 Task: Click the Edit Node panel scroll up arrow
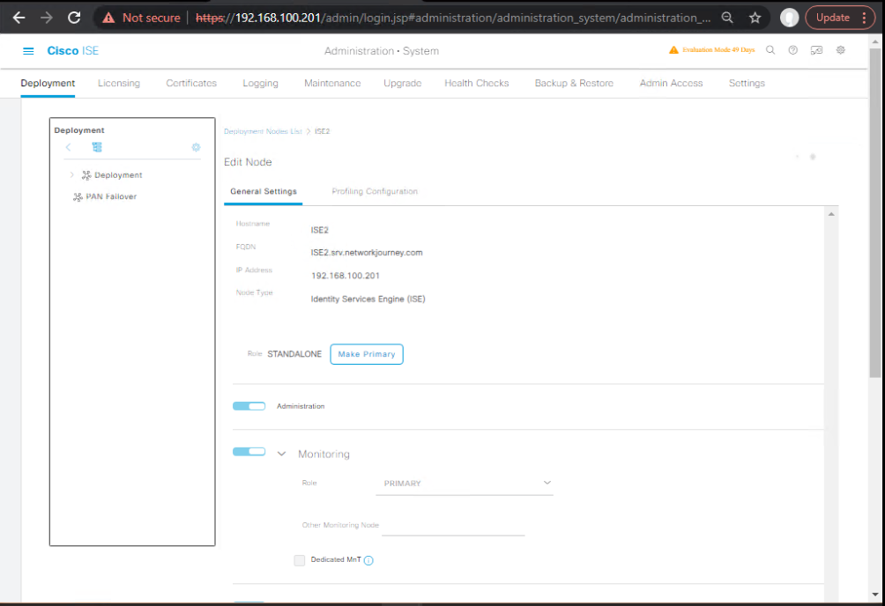[831, 214]
